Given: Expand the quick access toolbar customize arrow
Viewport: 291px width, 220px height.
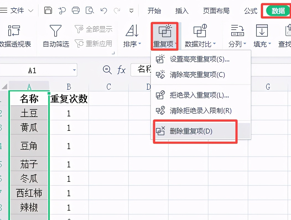Looking at the screenshot, I should pos(131,11).
